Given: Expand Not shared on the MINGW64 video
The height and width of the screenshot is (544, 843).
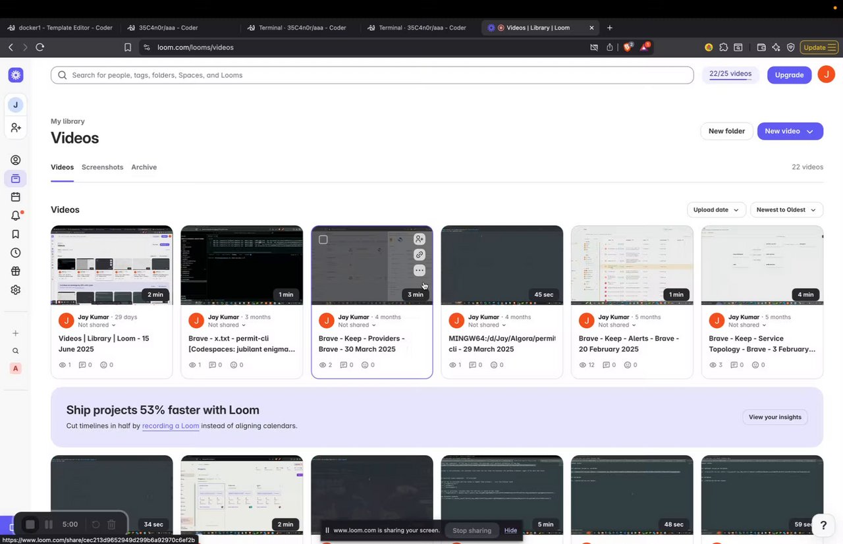Looking at the screenshot, I should 487,325.
